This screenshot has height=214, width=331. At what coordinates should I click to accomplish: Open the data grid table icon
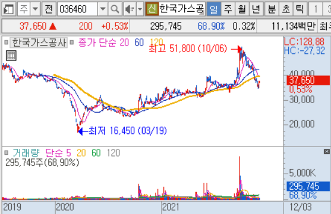pos(11,56)
